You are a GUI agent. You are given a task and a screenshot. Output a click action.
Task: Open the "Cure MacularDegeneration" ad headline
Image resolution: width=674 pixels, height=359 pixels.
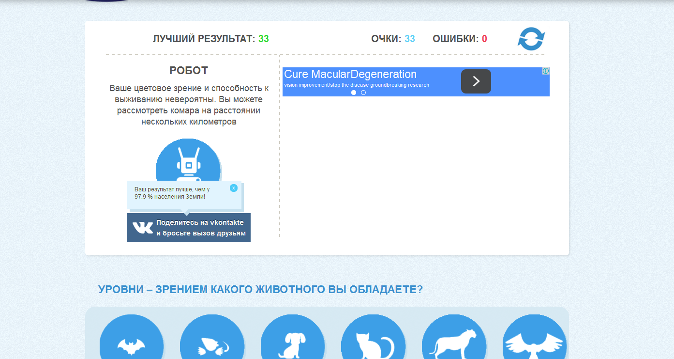350,75
